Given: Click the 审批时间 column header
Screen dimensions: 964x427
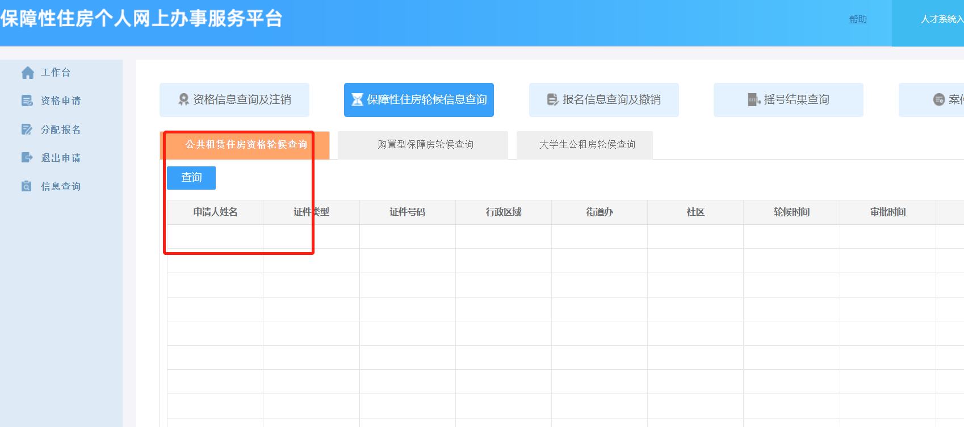Looking at the screenshot, I should [887, 212].
